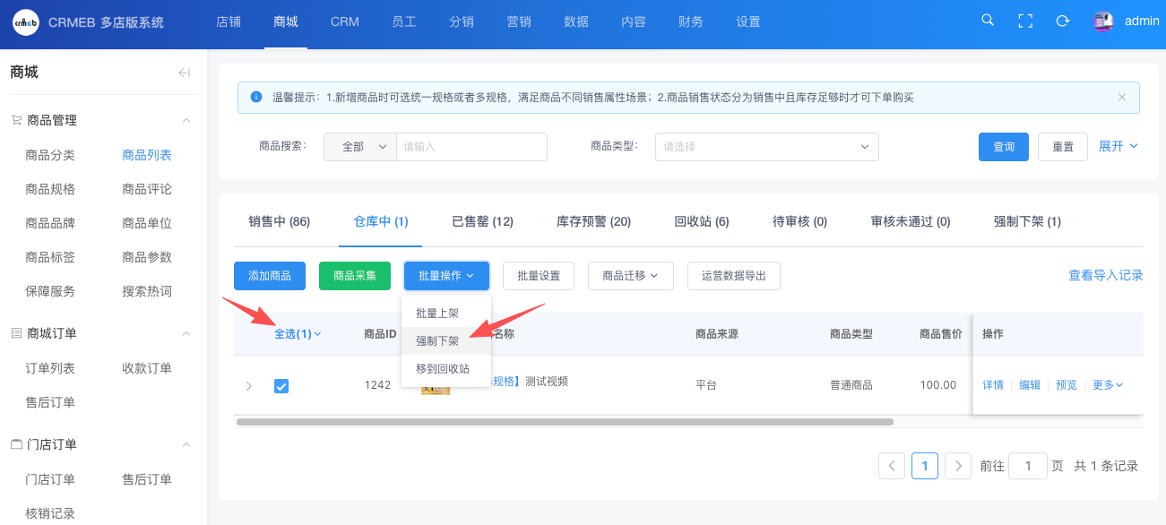Click the green 商品采集 button
This screenshot has width=1166, height=525.
coord(355,276)
